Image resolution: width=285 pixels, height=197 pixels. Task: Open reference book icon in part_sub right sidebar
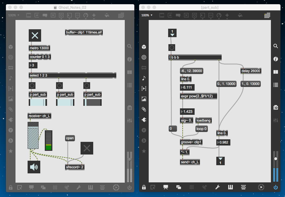click(x=275, y=72)
